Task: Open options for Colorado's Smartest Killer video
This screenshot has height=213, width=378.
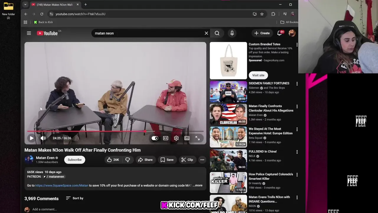Action: [297, 175]
